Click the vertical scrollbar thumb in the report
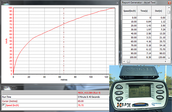 coord(169,12)
